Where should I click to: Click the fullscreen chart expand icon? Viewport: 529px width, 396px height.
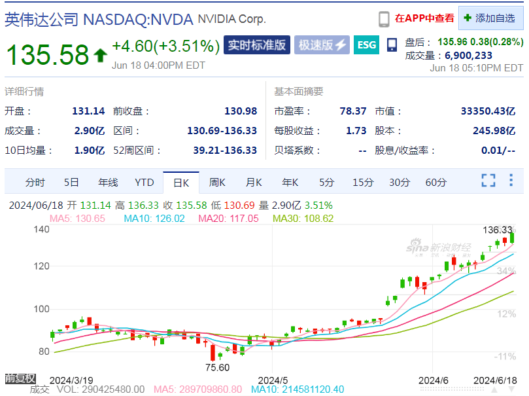488,180
